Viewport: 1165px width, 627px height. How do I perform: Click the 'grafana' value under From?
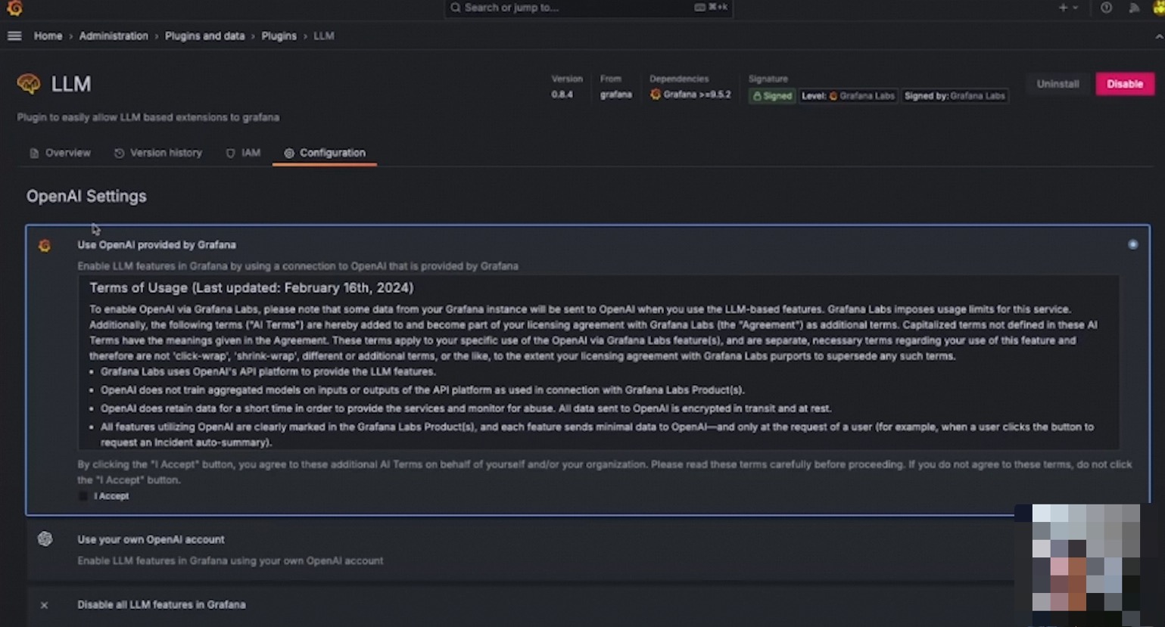click(x=615, y=95)
